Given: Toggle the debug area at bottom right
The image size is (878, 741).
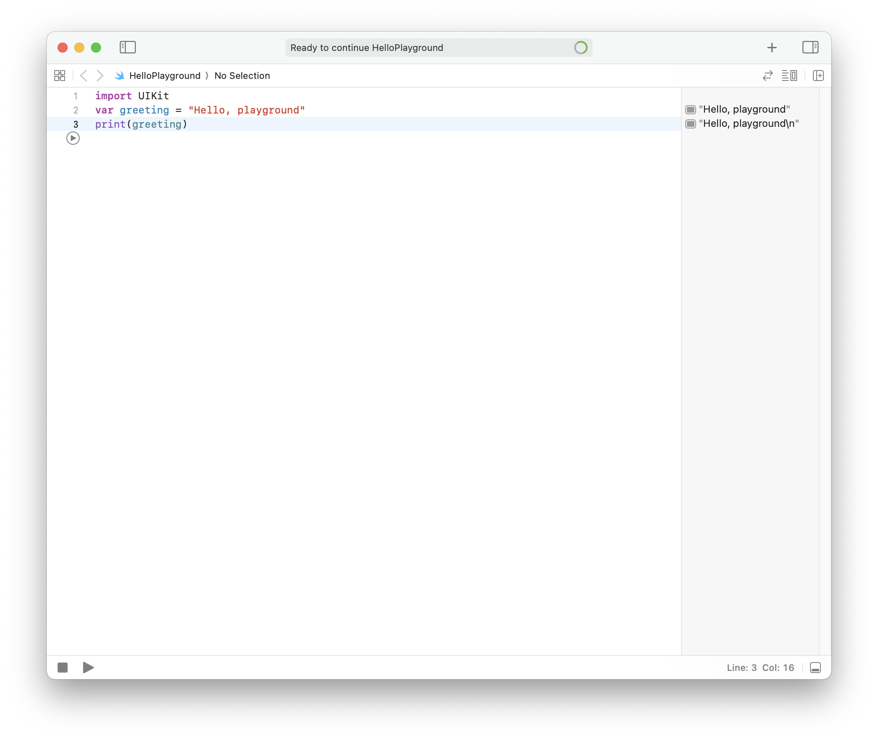Looking at the screenshot, I should click(x=815, y=668).
